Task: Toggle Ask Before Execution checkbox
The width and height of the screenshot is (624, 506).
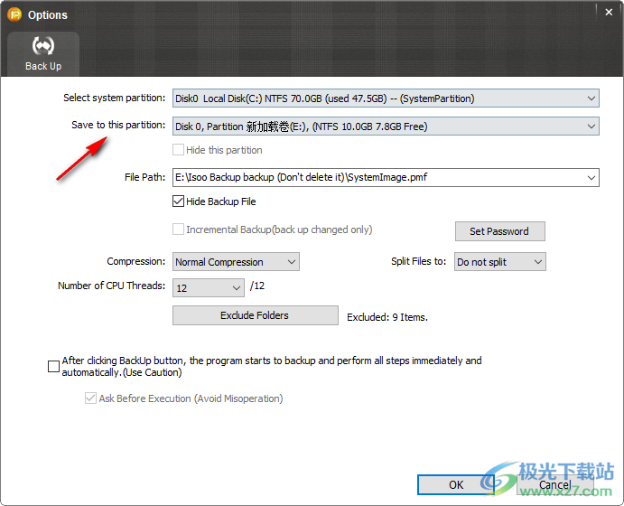Action: (x=90, y=398)
